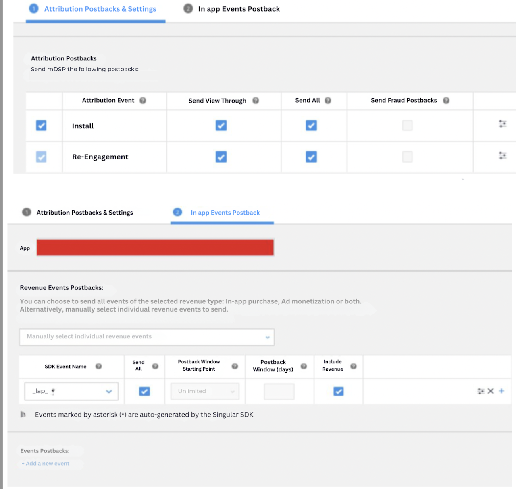Toggle the Install attribution event checkbox
This screenshot has width=516, height=489.
[x=41, y=126]
